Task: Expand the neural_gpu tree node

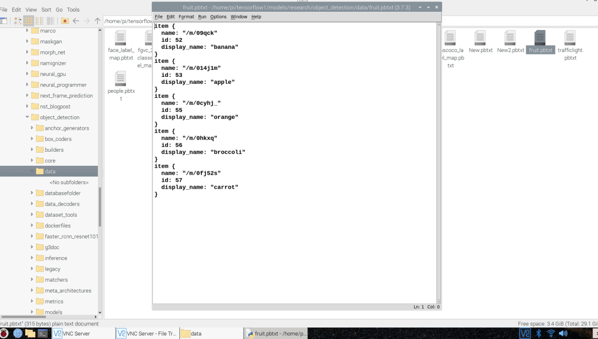Action: [27, 74]
